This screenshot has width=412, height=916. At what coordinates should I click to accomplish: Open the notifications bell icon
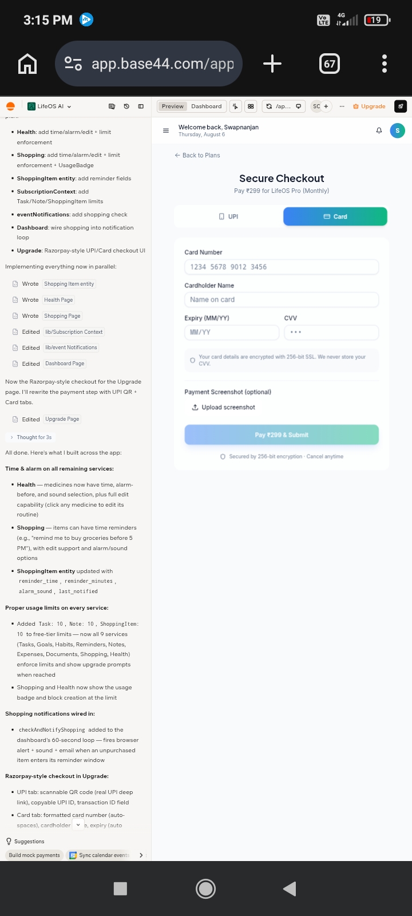point(379,131)
